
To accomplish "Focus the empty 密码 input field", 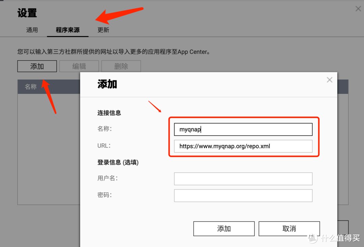I will [x=243, y=196].
